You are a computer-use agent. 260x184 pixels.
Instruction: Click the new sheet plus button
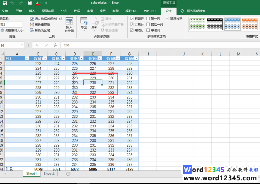68,174
